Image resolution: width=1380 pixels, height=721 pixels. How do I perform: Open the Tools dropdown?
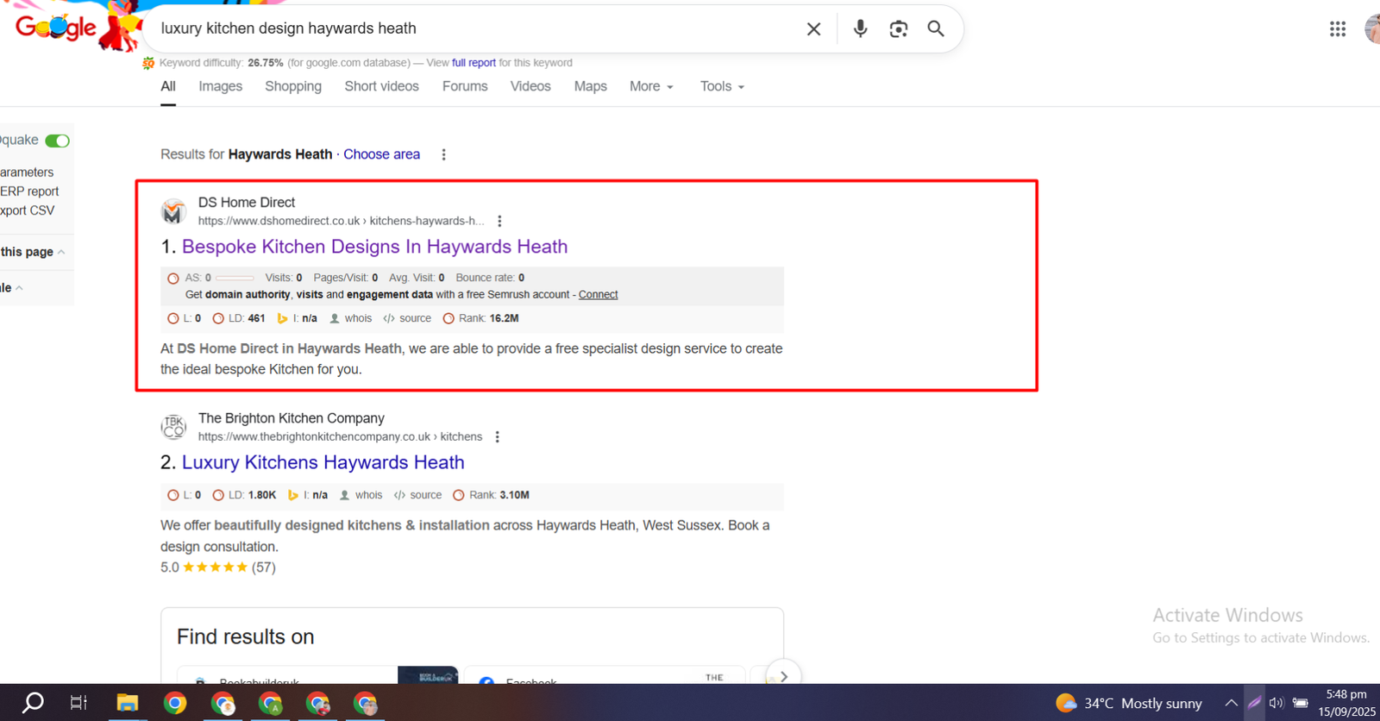point(722,86)
